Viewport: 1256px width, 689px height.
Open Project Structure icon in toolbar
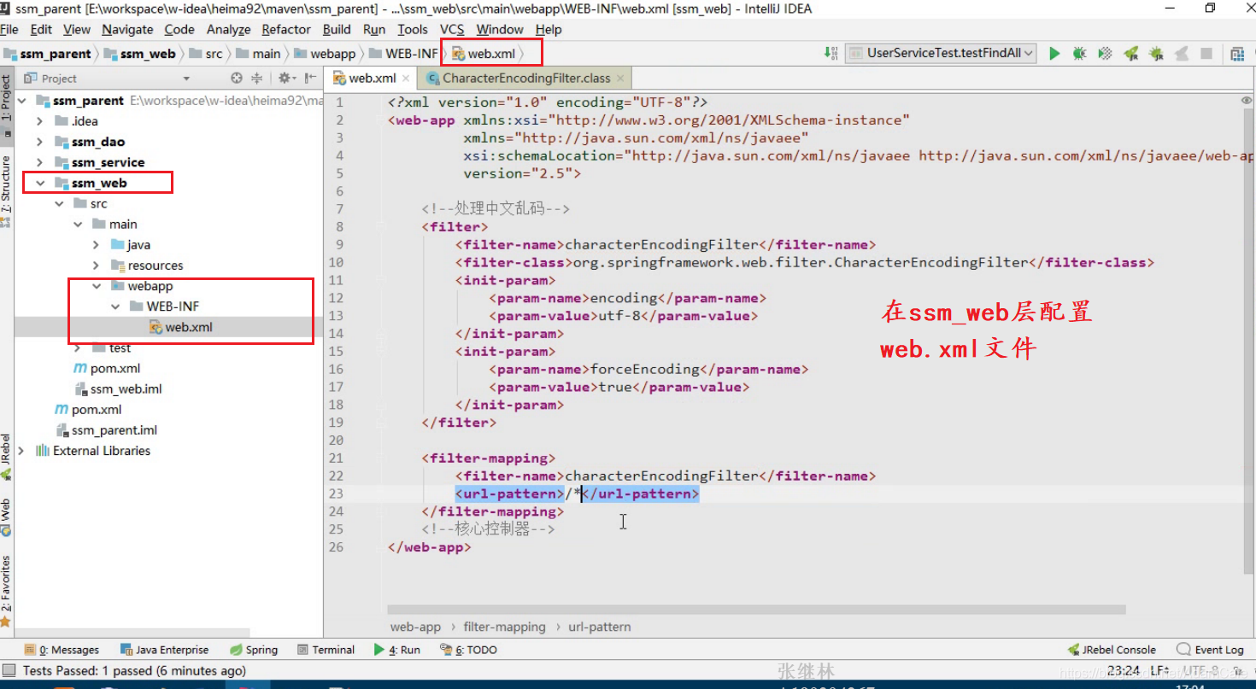tap(1236, 53)
